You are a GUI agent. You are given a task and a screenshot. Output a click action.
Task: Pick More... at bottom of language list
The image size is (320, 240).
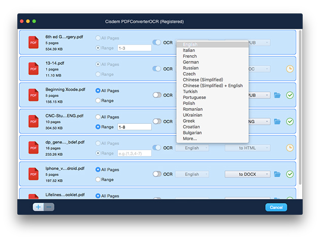pos(190,139)
